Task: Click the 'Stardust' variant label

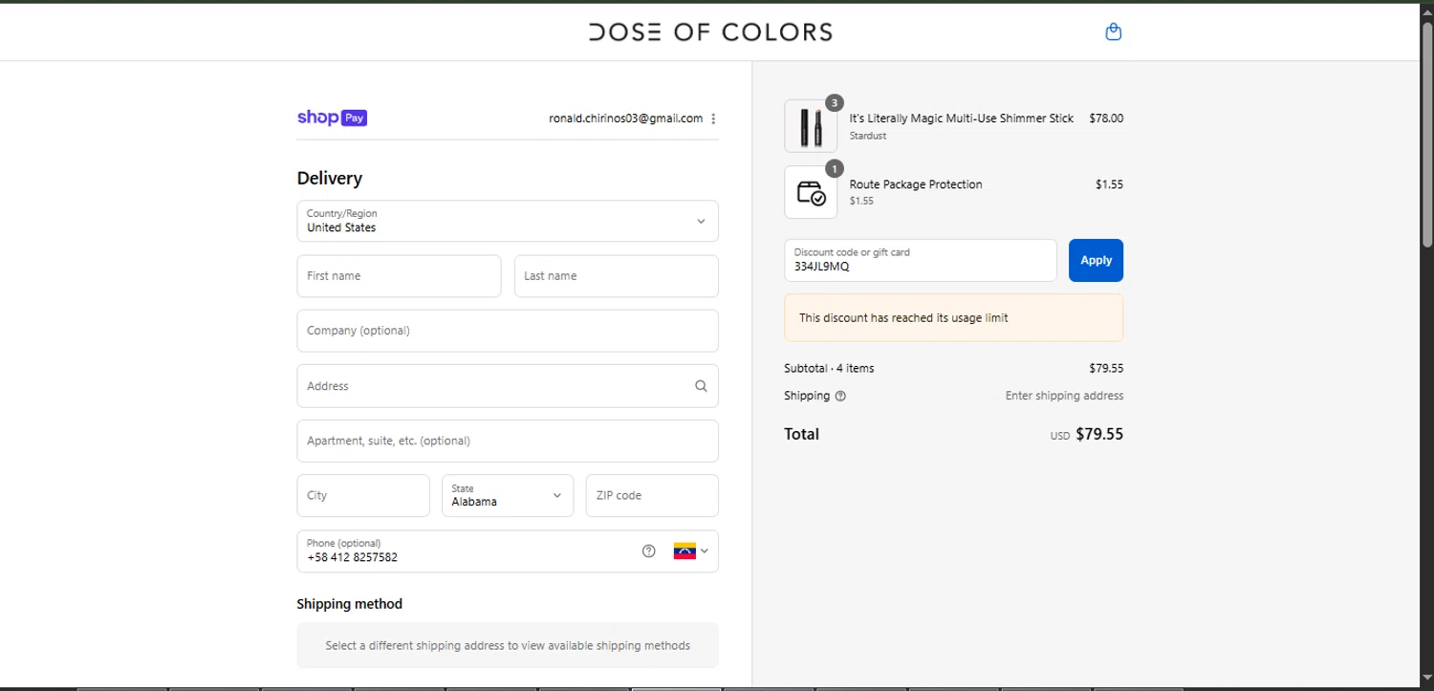Action: coord(868,136)
